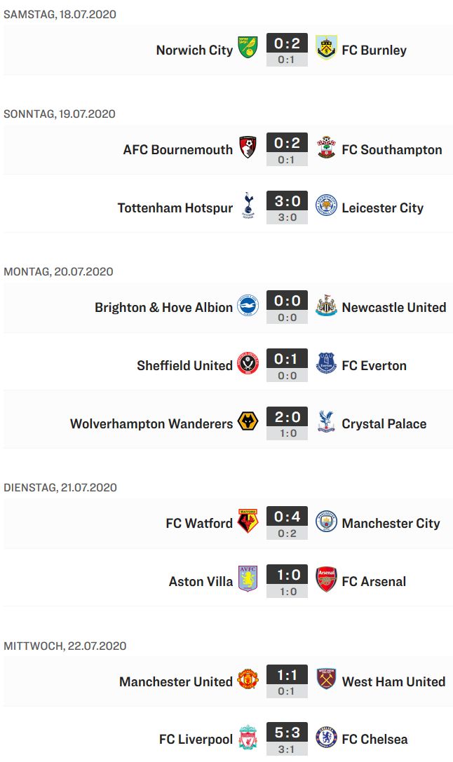This screenshot has height=762, width=453.
Task: Click the FC Arsenal cannon crest
Action: pos(326,580)
